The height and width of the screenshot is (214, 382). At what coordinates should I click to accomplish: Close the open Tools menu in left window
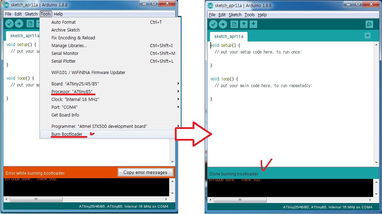(x=45, y=14)
